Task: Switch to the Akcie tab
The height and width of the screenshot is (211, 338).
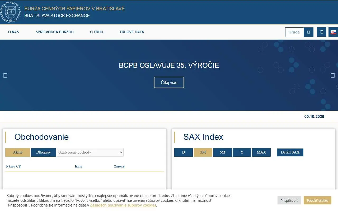Action: point(18,152)
